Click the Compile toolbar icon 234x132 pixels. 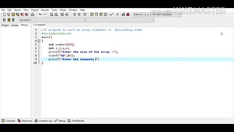92,14
